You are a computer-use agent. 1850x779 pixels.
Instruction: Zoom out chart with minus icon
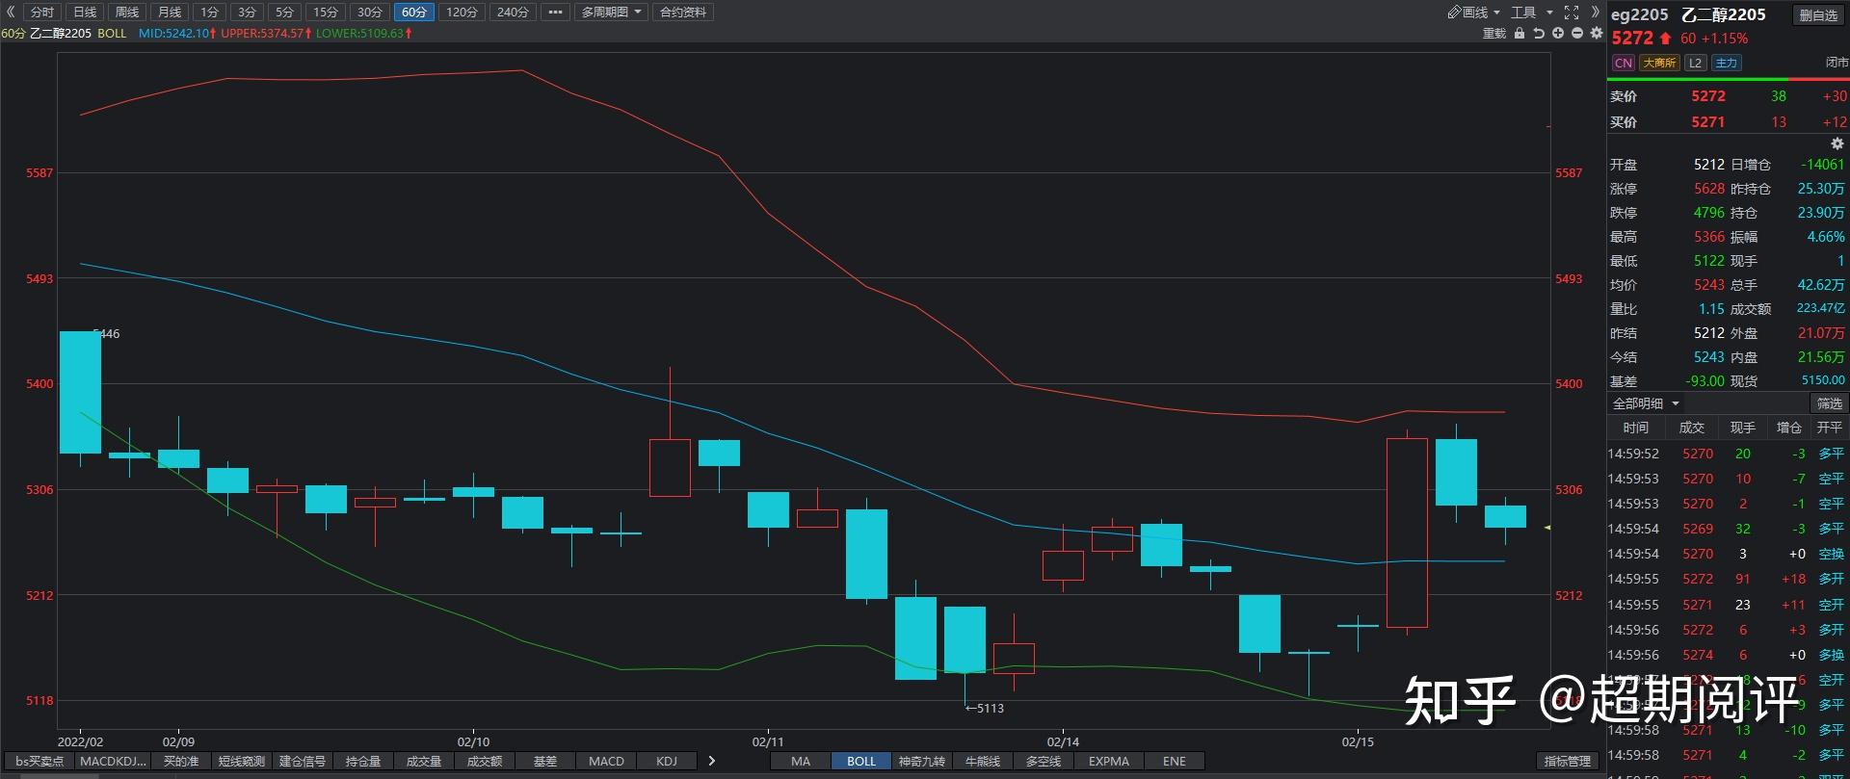pos(1577,34)
